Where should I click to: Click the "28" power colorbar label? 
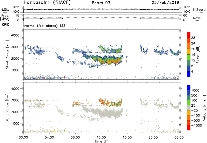click(x=193, y=38)
